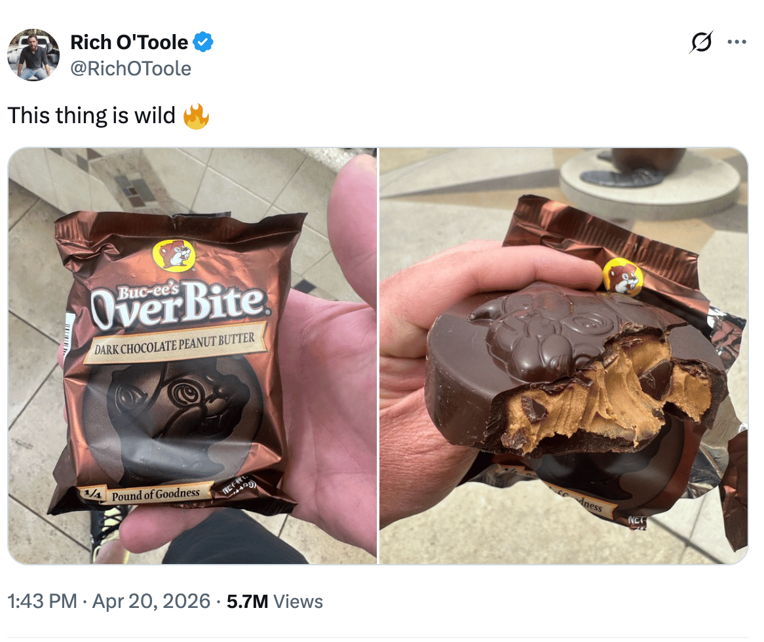
Task: Visit the @RichOToole handle link
Action: [131, 69]
